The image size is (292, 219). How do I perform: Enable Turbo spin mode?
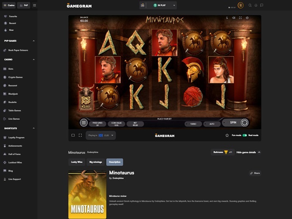click(x=193, y=124)
